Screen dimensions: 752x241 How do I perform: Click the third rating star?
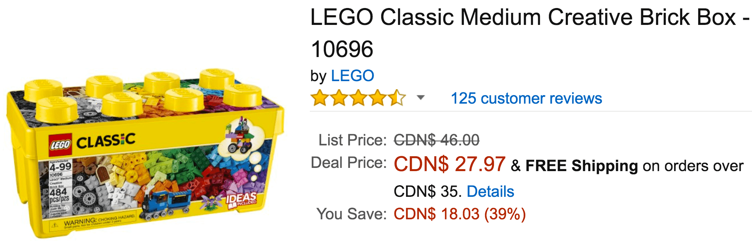click(x=358, y=98)
